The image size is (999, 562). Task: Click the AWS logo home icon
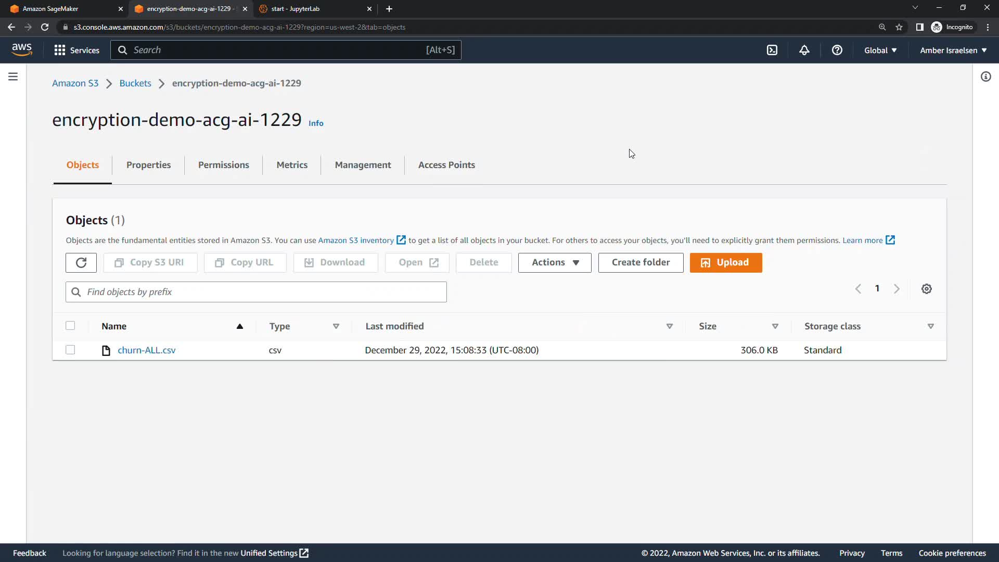tap(22, 50)
